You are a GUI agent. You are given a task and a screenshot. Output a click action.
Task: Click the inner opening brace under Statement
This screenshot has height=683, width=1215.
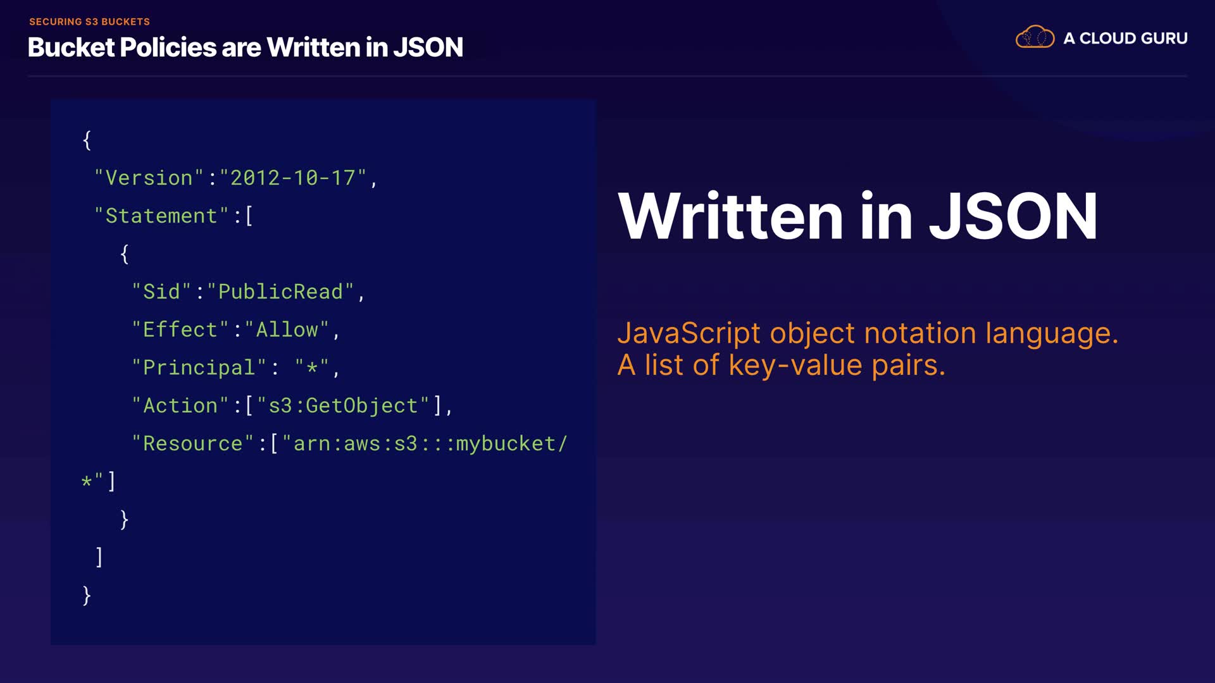124,254
